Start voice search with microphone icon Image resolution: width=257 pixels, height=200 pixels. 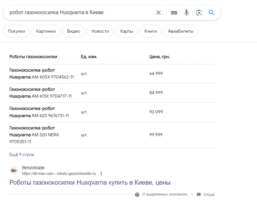coord(186,13)
